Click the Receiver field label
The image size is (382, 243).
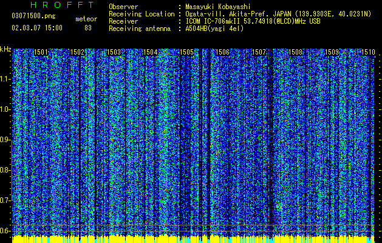(x=123, y=21)
